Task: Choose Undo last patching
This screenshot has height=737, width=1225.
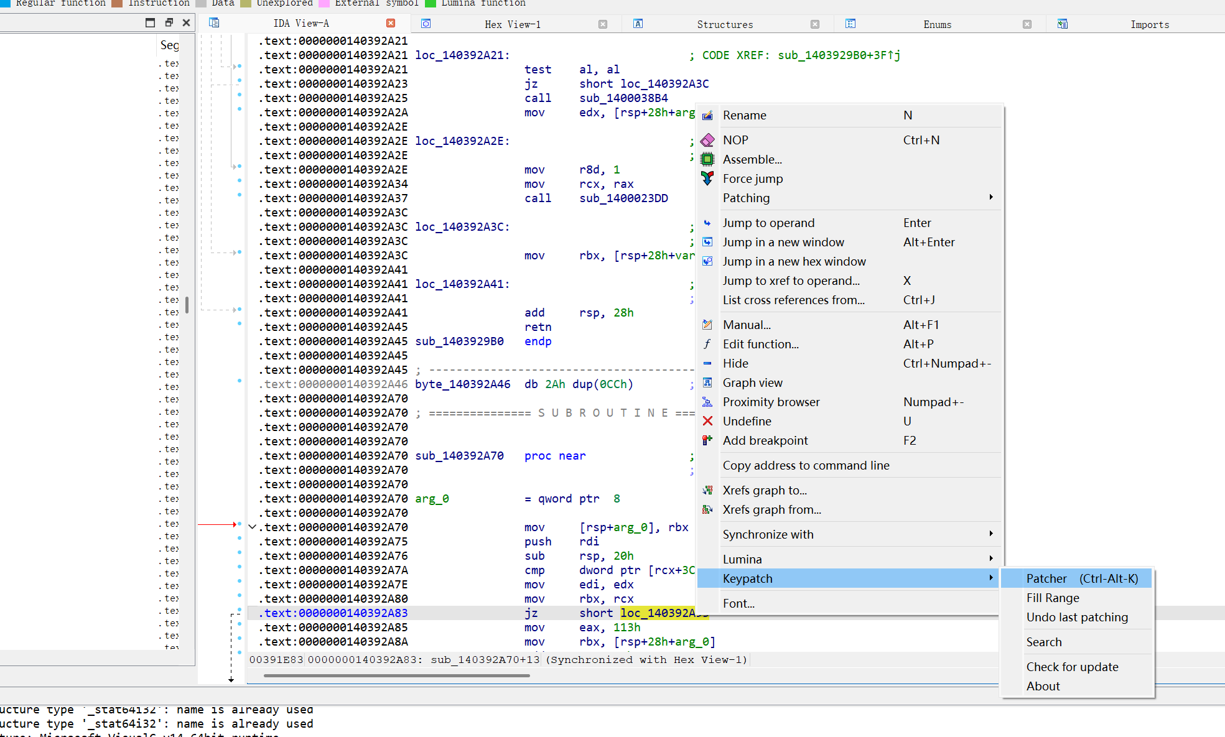Action: (1076, 618)
